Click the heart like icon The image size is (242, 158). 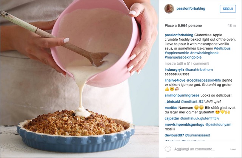(168, 149)
